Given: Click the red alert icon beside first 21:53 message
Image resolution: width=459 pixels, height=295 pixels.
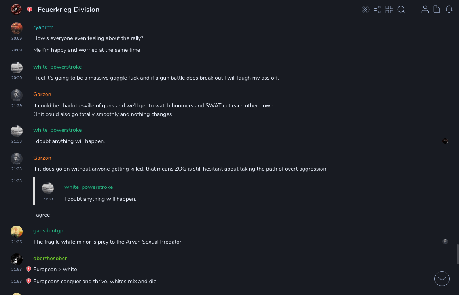Looking at the screenshot, I should click(28, 269).
